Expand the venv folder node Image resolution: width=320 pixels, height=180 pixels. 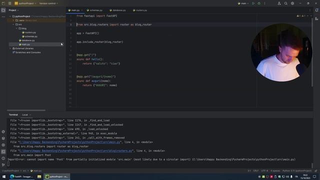click(13, 20)
